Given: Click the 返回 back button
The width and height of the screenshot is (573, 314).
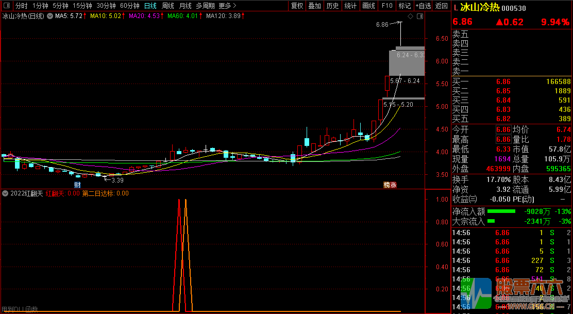Looking at the screenshot, I should tap(441, 6).
